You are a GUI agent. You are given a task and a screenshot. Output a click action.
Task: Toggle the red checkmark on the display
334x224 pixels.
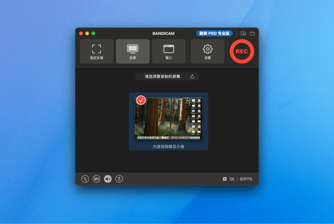point(141,100)
